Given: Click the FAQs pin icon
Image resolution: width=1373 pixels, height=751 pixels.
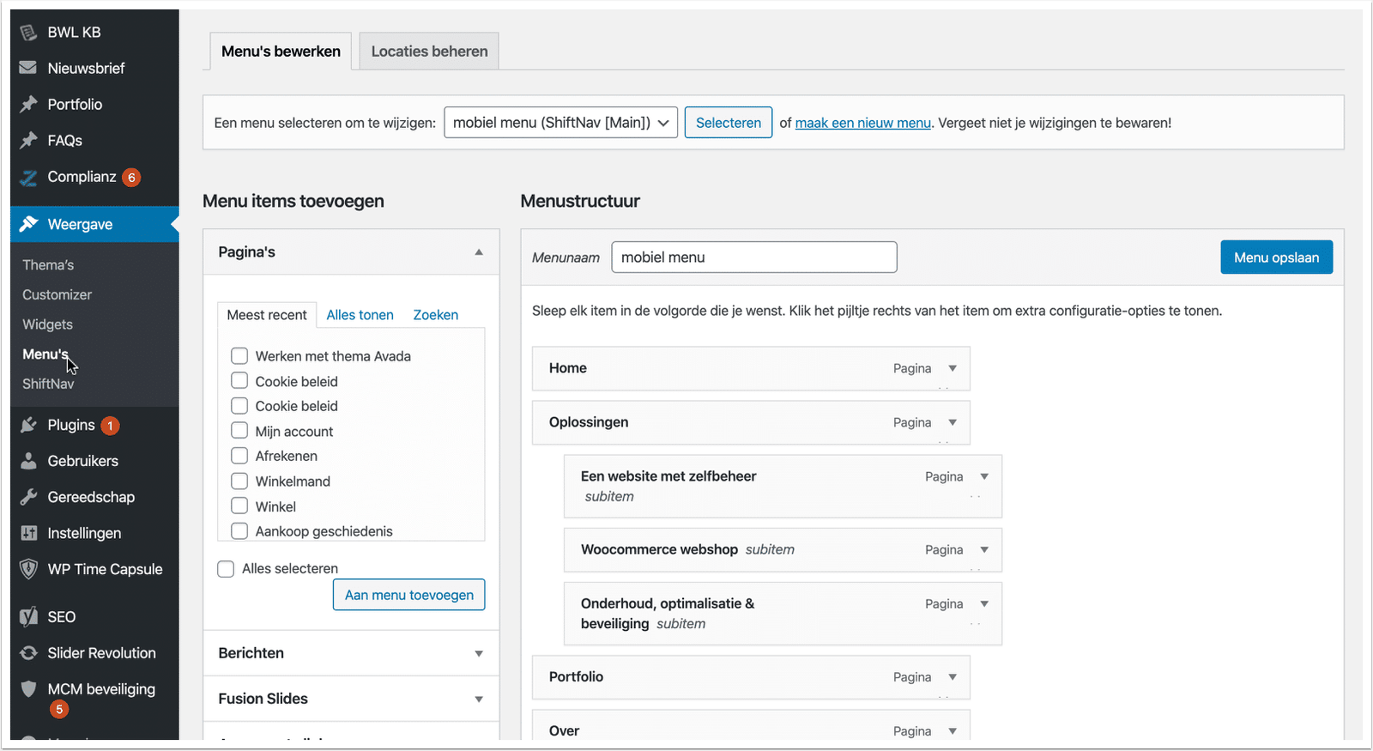Looking at the screenshot, I should (28, 140).
